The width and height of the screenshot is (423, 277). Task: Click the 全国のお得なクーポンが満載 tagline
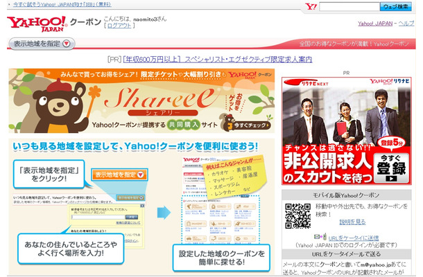pyautogui.click(x=354, y=44)
